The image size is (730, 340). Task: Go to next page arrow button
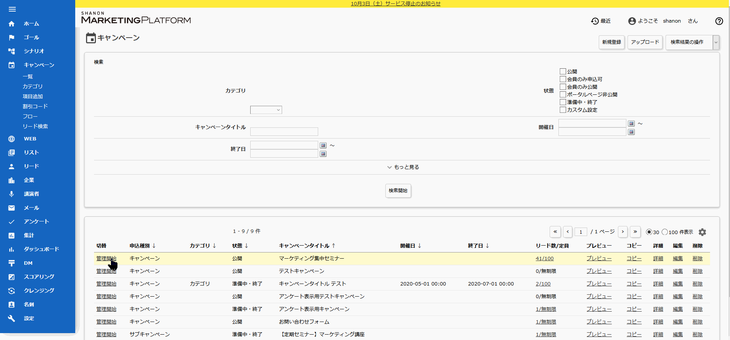pos(623,232)
